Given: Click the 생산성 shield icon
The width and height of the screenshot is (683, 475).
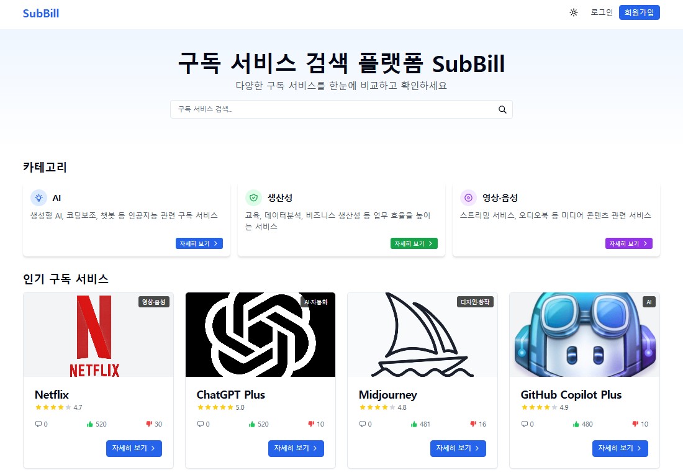Looking at the screenshot, I should [x=253, y=197].
